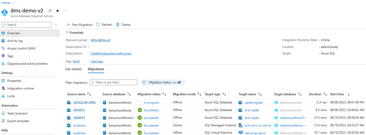Screen dimensions: 366x135
Task: Click the Refresh circular arrow icon
Action: pyautogui.click(x=98, y=24)
